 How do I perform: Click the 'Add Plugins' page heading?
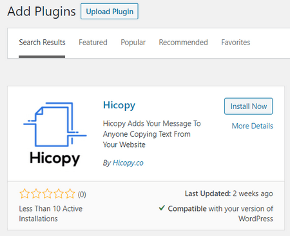pyautogui.click(x=41, y=12)
